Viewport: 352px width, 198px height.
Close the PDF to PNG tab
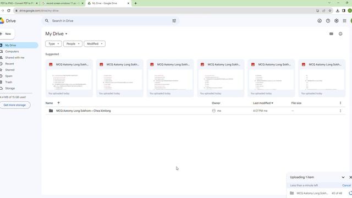tap(37, 3)
